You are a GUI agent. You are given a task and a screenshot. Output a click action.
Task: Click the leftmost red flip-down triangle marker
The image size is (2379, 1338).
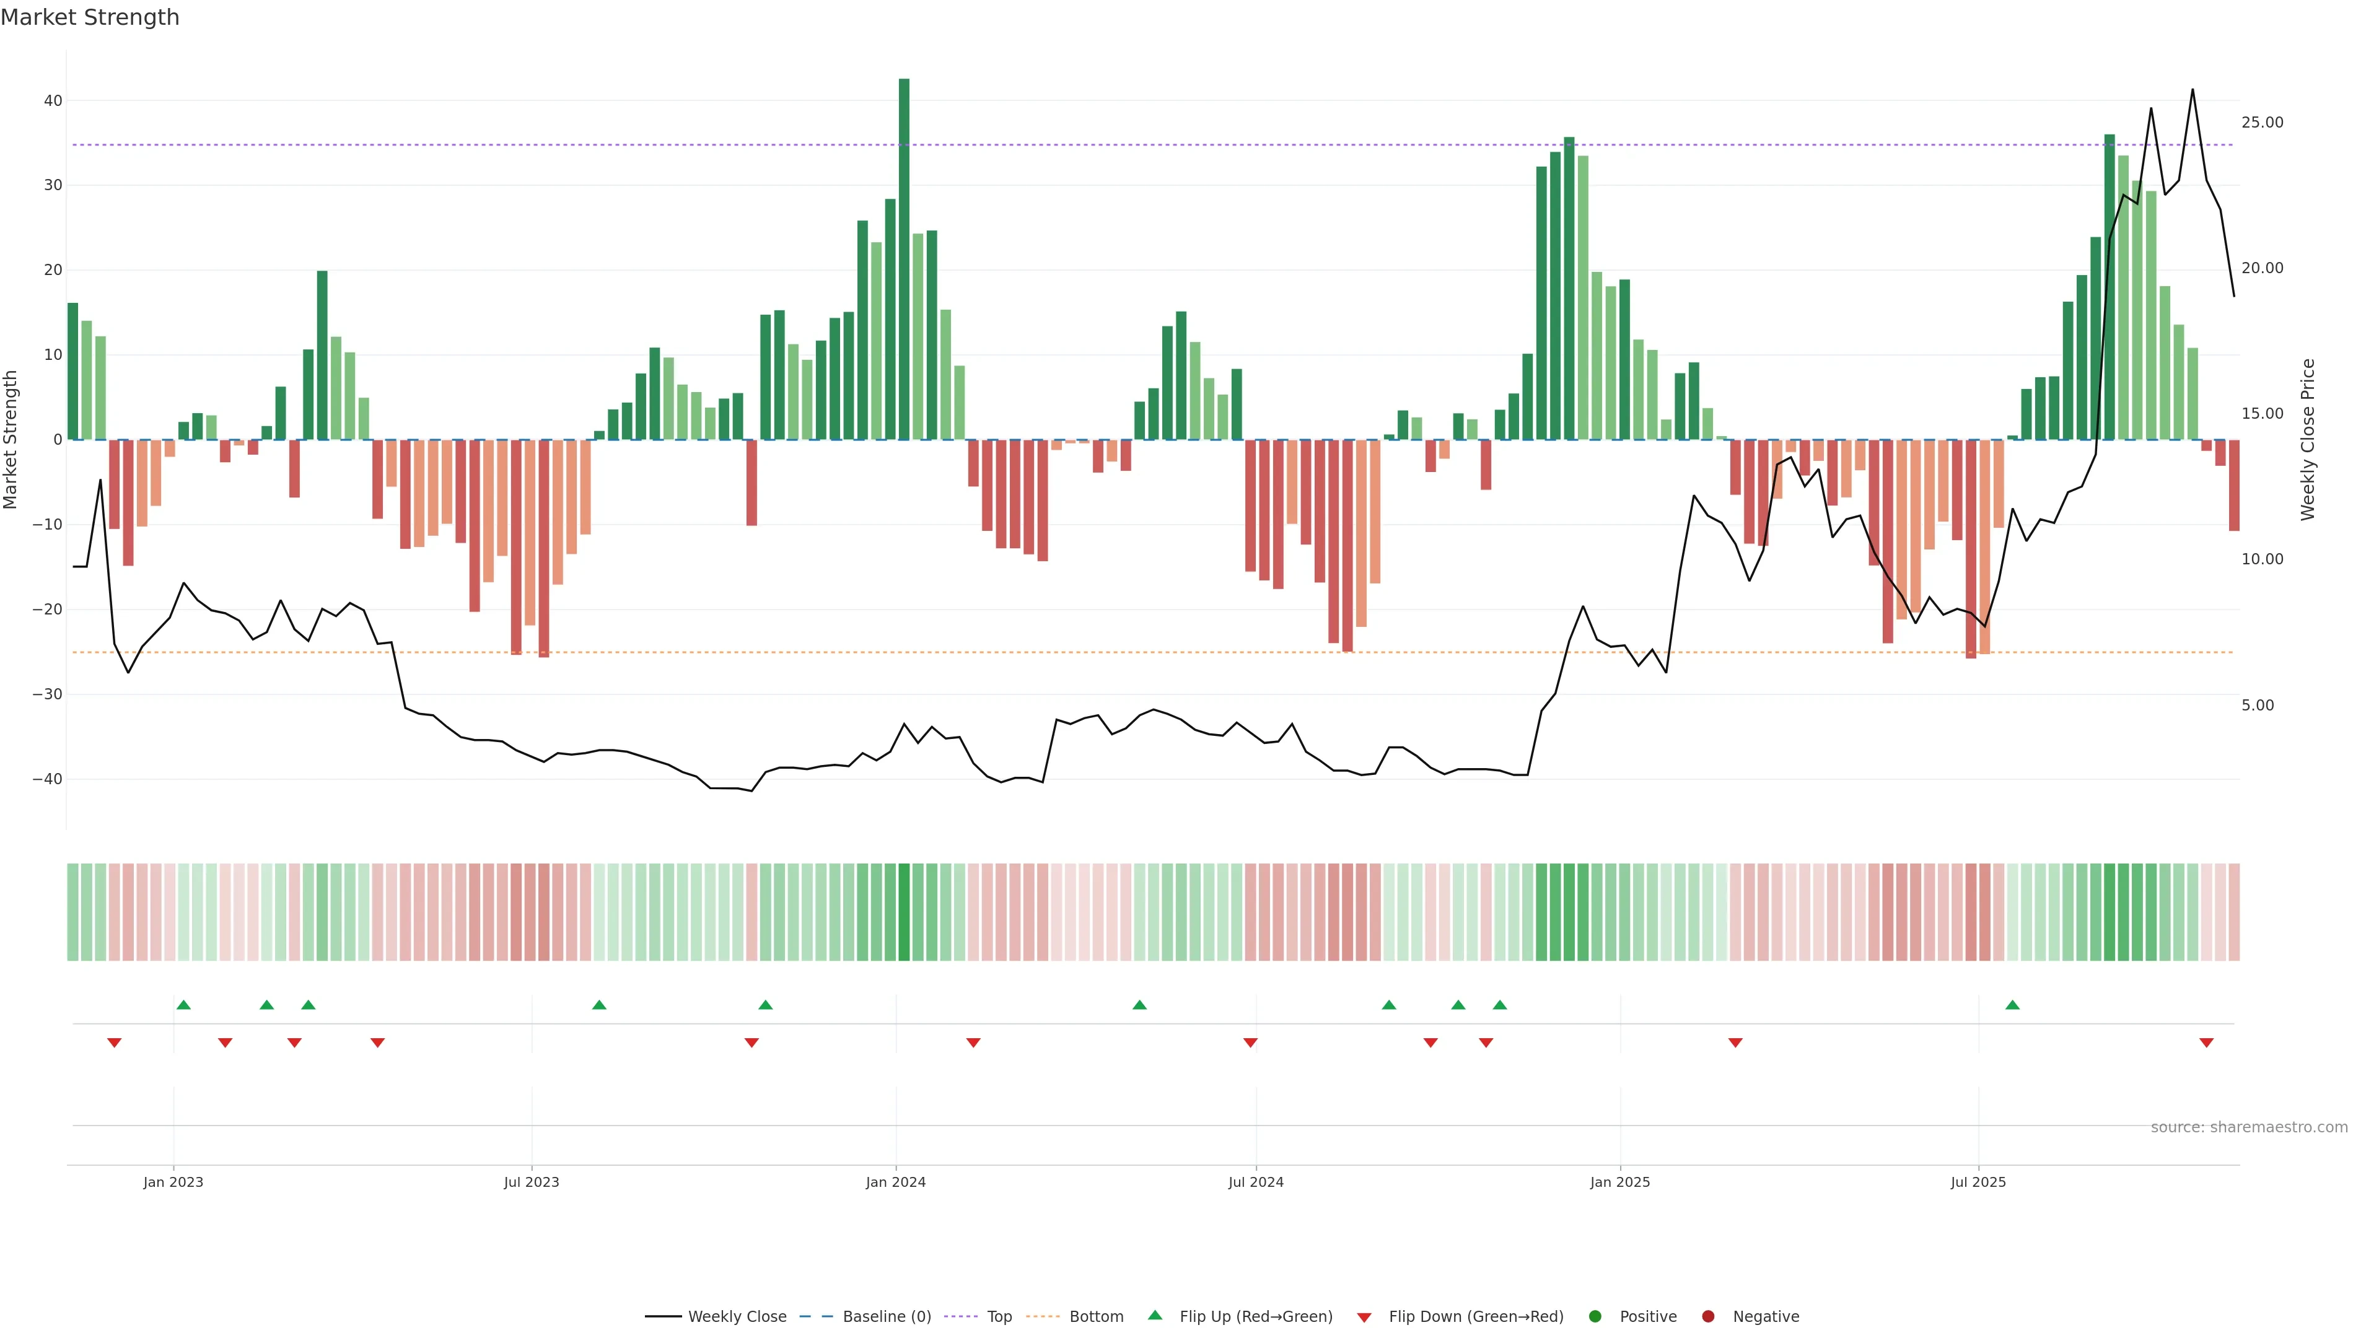[x=115, y=1043]
